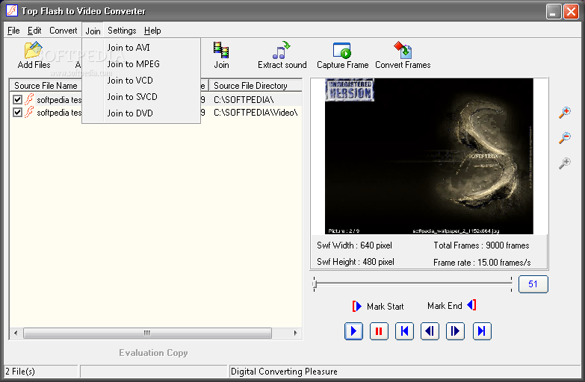Launch the Capture Frame tool
Image resolution: width=585 pixels, height=382 pixels.
click(342, 55)
